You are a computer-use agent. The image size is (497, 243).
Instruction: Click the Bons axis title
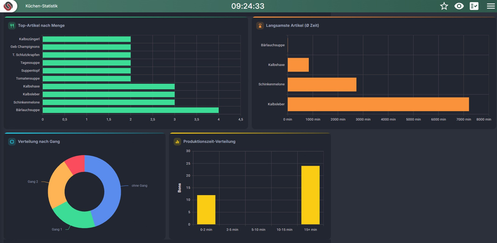[x=180, y=188]
